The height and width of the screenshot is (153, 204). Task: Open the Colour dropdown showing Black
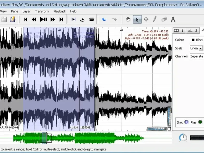tap(197, 40)
